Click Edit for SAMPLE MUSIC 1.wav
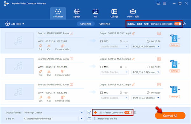The image size is (191, 124). (x=40, y=47)
